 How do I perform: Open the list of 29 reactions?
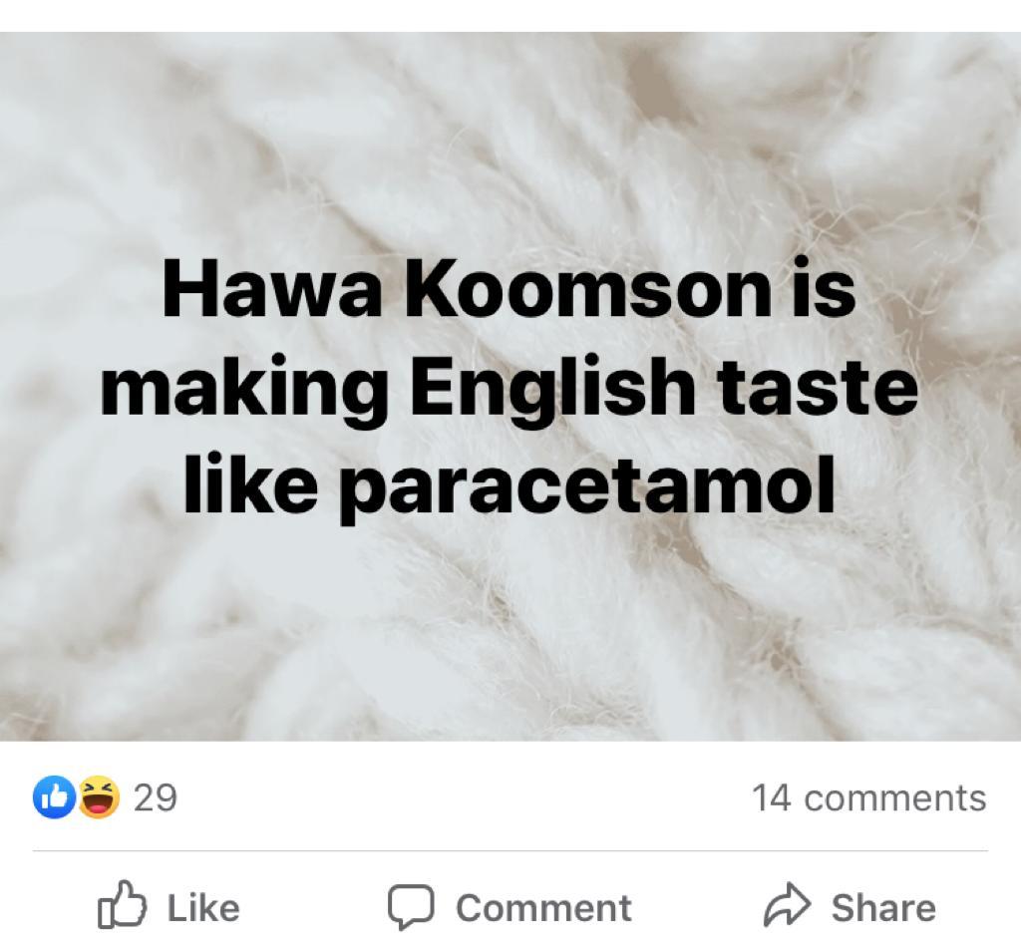(155, 797)
